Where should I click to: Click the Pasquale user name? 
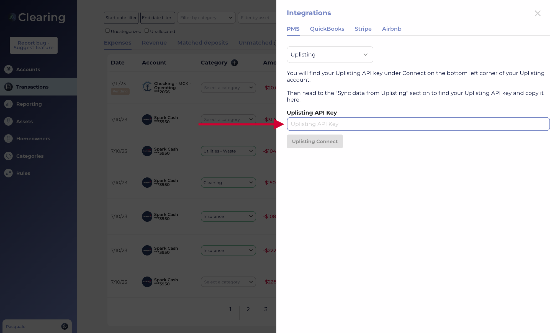tap(16, 327)
